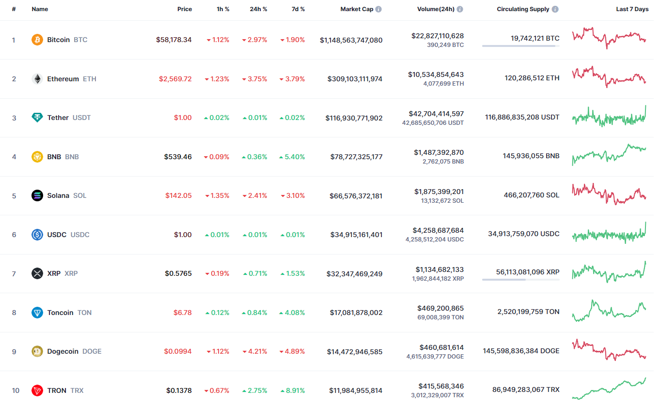Click the Ethereum diamond logo icon
Screen dimensions: 660x405
(x=37, y=79)
